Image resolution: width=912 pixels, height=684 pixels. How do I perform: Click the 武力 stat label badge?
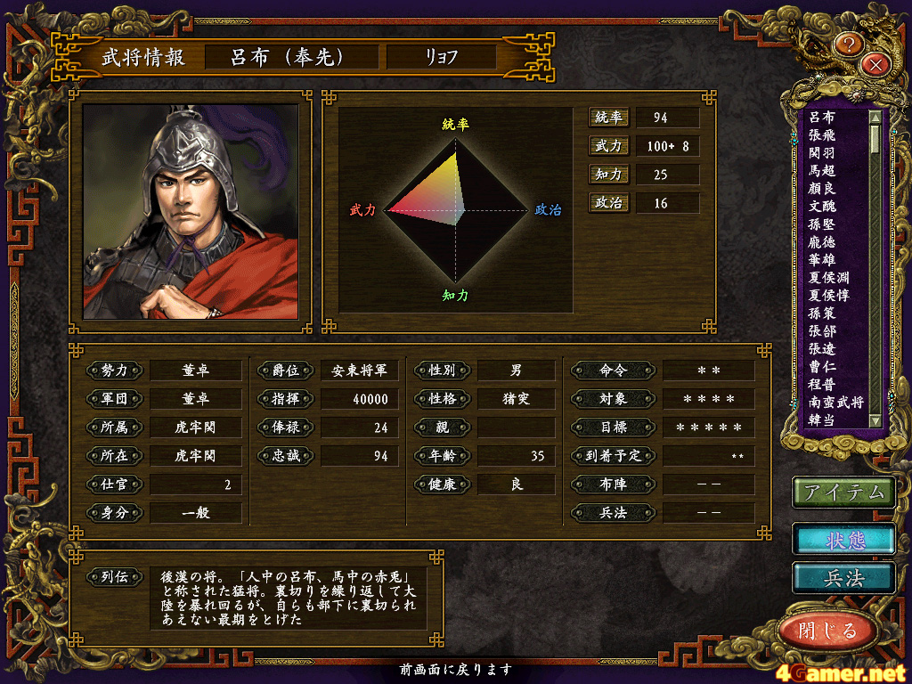pyautogui.click(x=608, y=146)
